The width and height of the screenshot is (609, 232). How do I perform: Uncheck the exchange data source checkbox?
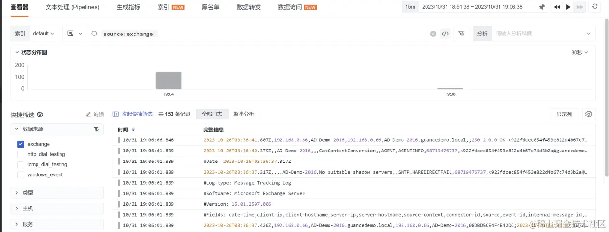[x=21, y=144]
